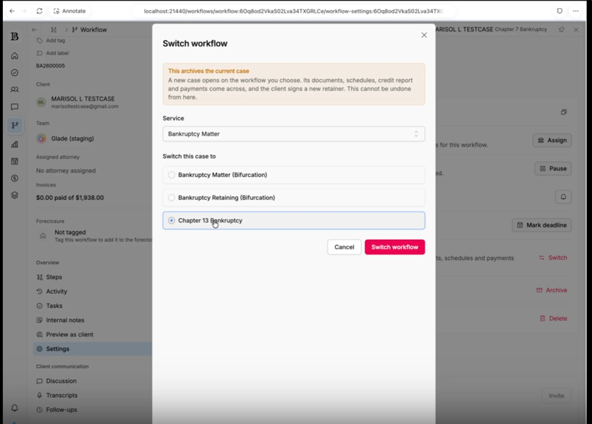Image resolution: width=592 pixels, height=424 pixels.
Task: Click the notifications bell in sidebar bottom
Action: pyautogui.click(x=14, y=408)
